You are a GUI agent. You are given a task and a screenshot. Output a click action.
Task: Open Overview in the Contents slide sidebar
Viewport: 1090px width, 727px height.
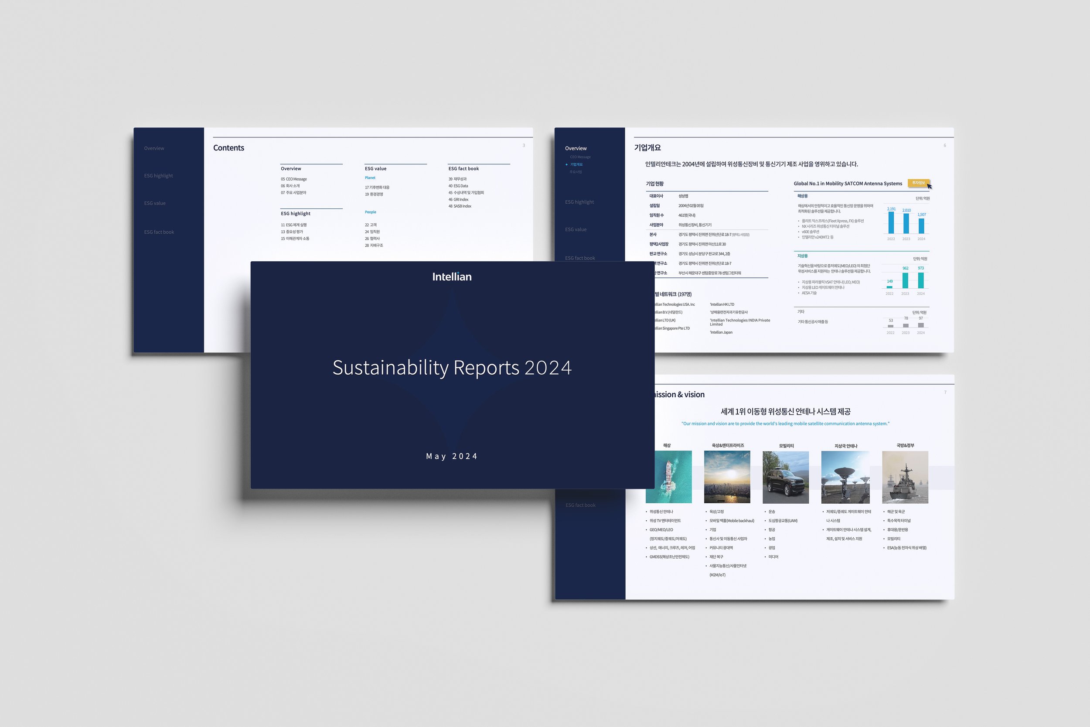pyautogui.click(x=154, y=148)
